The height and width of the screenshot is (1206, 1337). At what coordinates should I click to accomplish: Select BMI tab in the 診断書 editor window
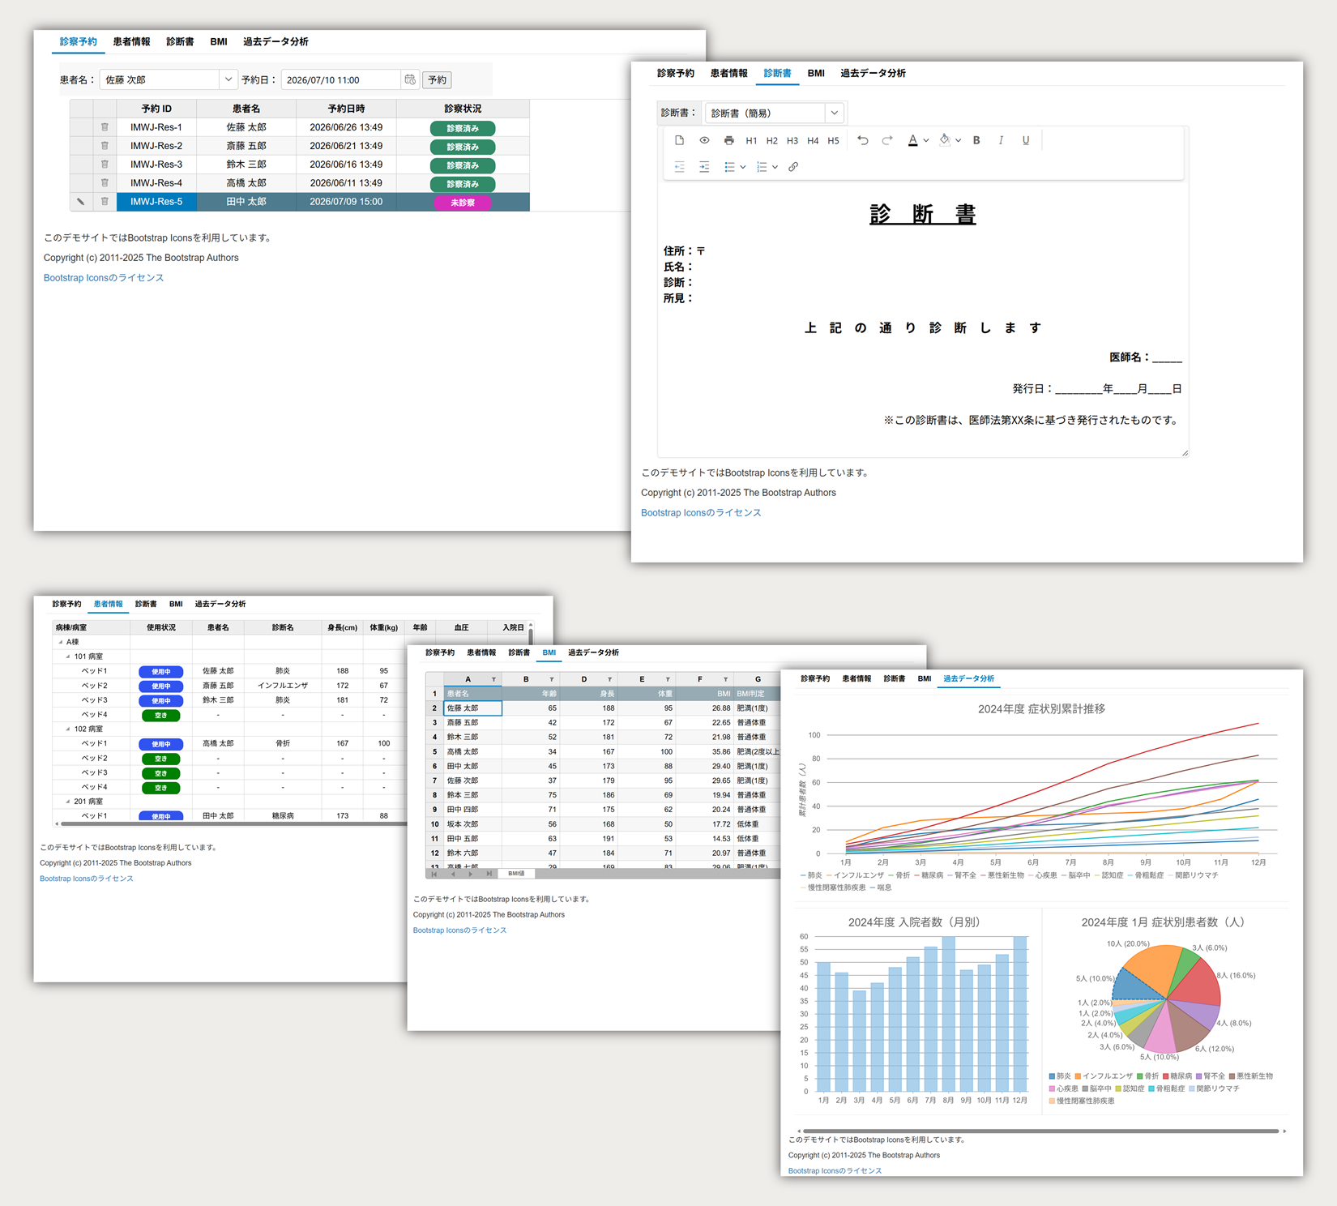[816, 73]
